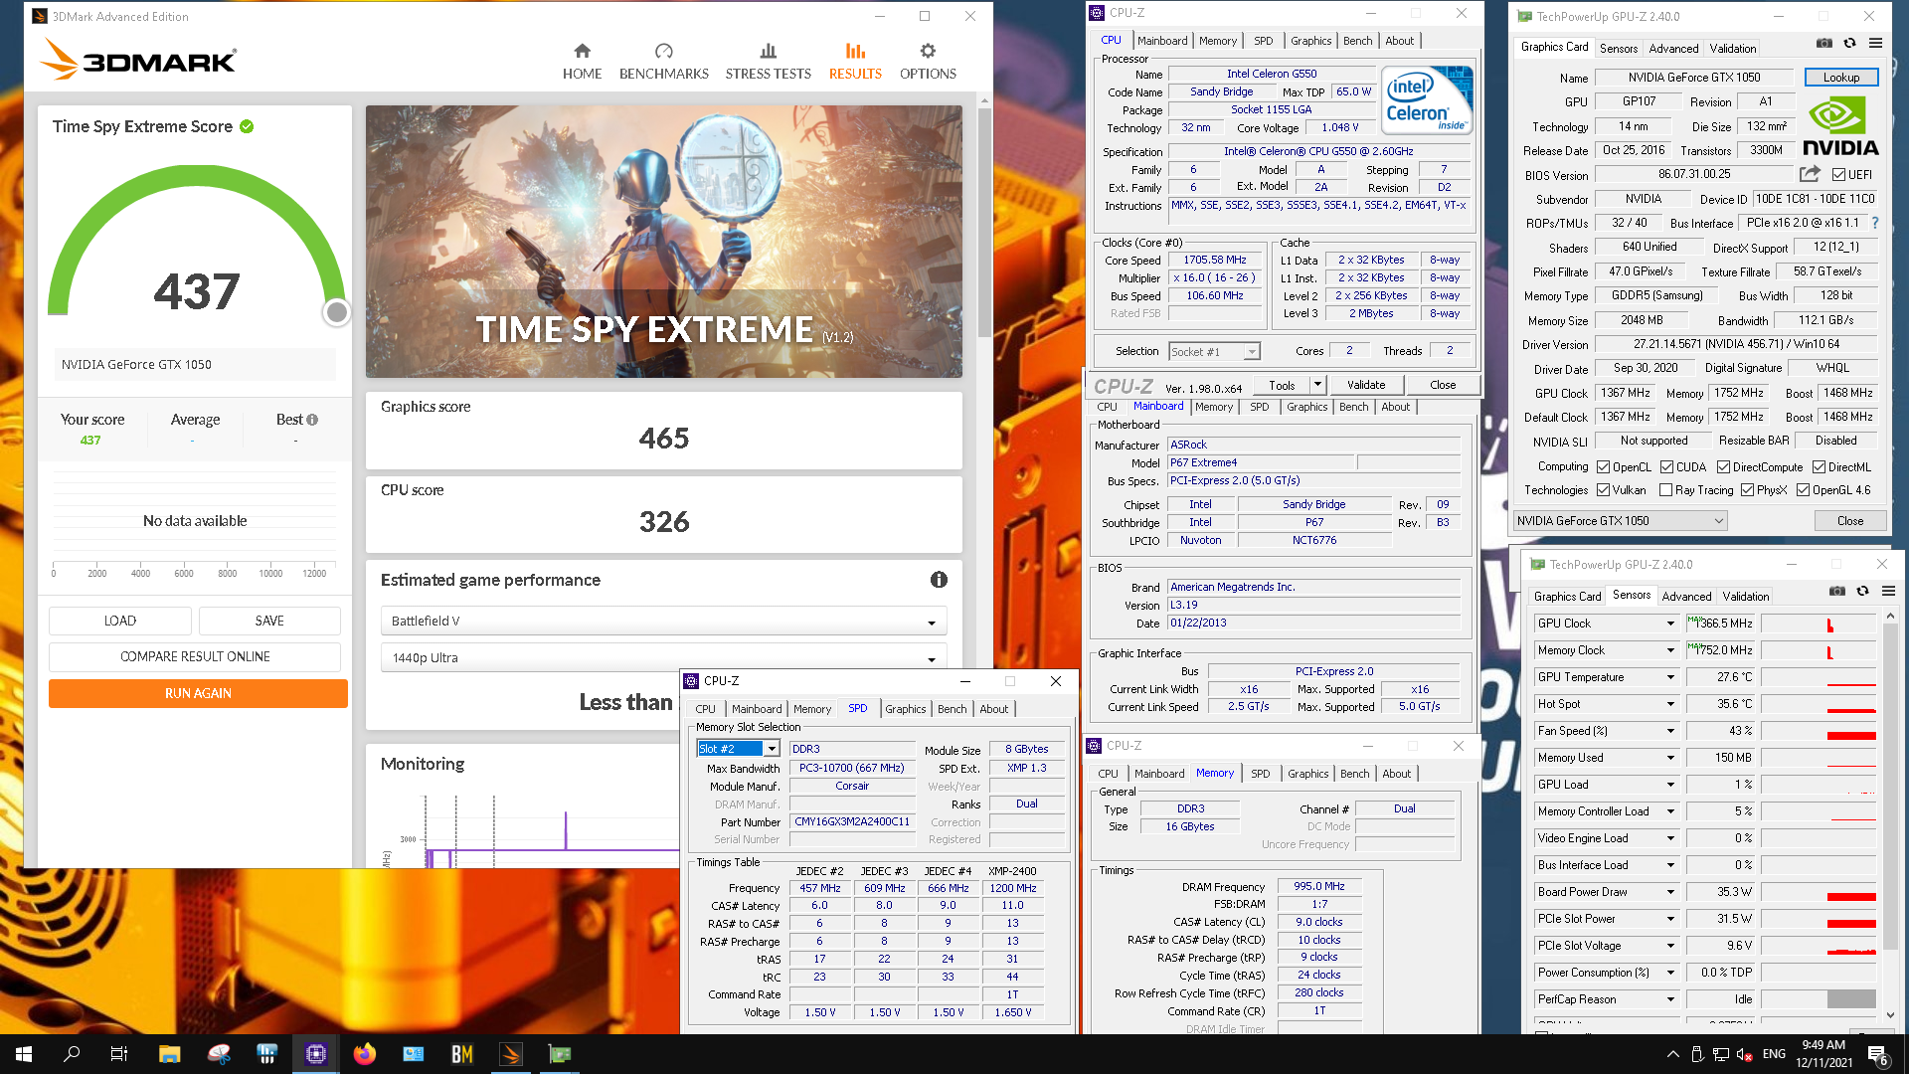Image resolution: width=1909 pixels, height=1074 pixels.
Task: Toggle the UEFI checkbox in GPU-Z
Action: (x=1838, y=175)
